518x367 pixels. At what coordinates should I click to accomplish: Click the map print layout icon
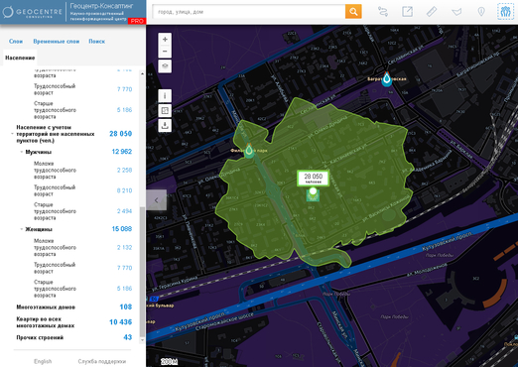coord(165,111)
